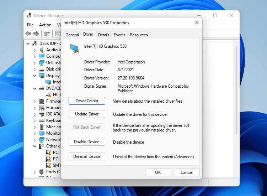Select the first PCI device row icon
Viewport: 267px width, 196px height.
point(48,153)
